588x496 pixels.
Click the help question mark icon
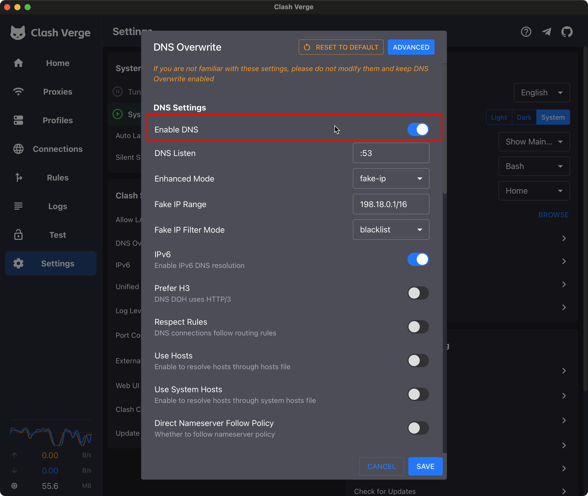[526, 32]
